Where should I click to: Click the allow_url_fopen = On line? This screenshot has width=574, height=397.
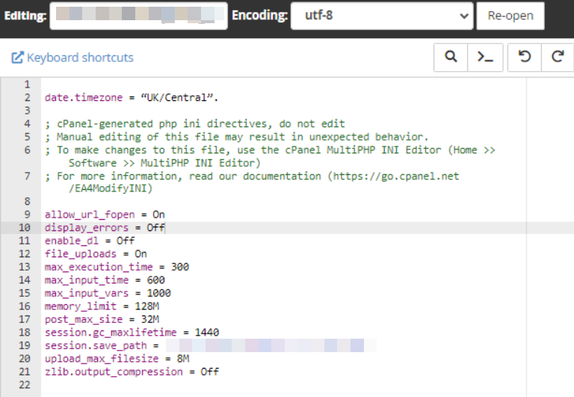click(105, 215)
